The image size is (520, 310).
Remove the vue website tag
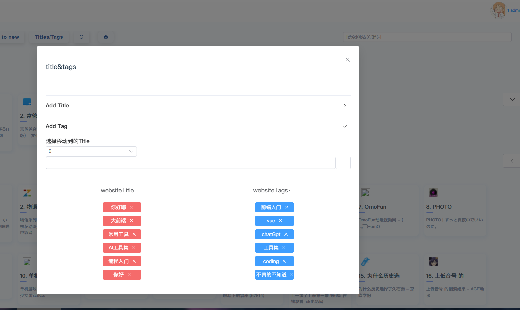[280, 221]
